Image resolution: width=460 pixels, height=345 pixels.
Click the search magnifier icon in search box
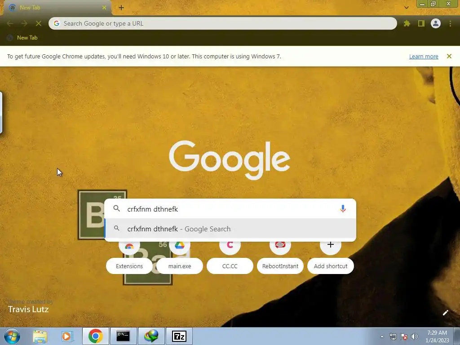(x=116, y=208)
